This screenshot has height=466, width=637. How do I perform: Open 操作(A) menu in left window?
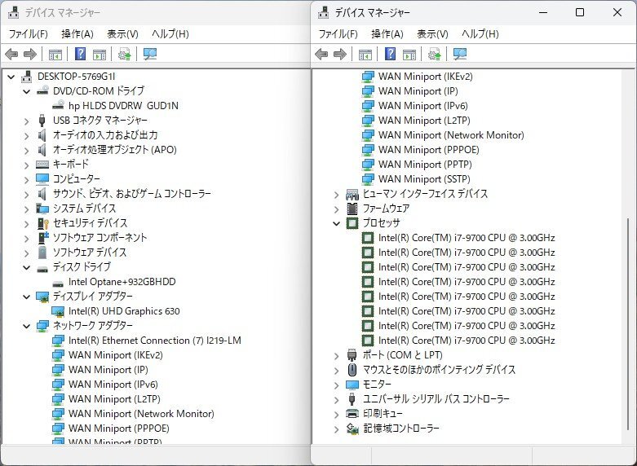pos(77,34)
